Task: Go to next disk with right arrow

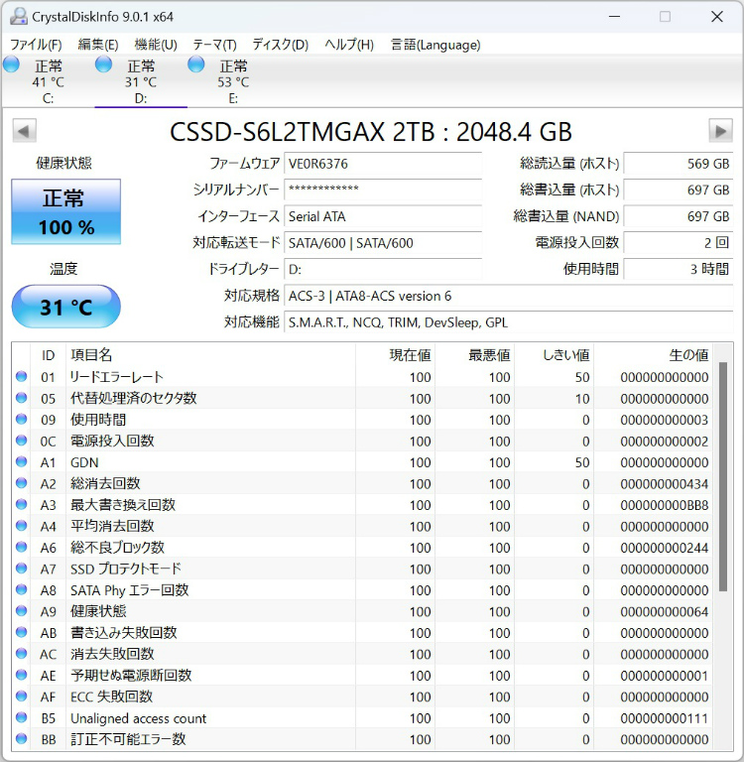Action: point(720,131)
